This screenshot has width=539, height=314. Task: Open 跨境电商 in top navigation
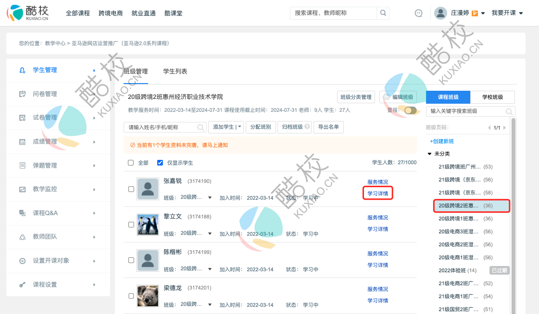111,13
